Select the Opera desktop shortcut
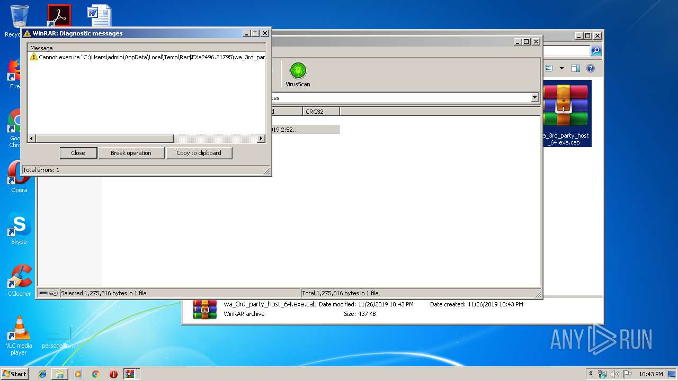The width and height of the screenshot is (678, 381). (x=19, y=177)
